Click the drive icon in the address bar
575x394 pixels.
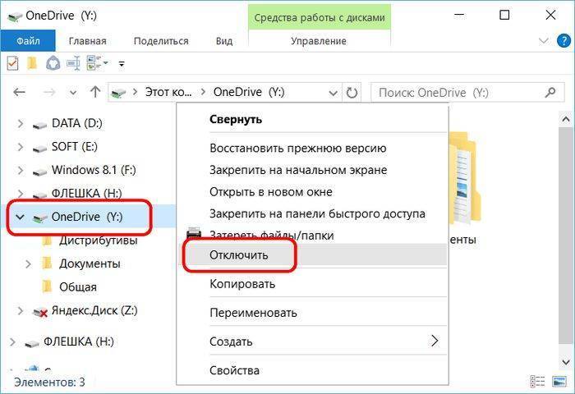click(x=118, y=93)
